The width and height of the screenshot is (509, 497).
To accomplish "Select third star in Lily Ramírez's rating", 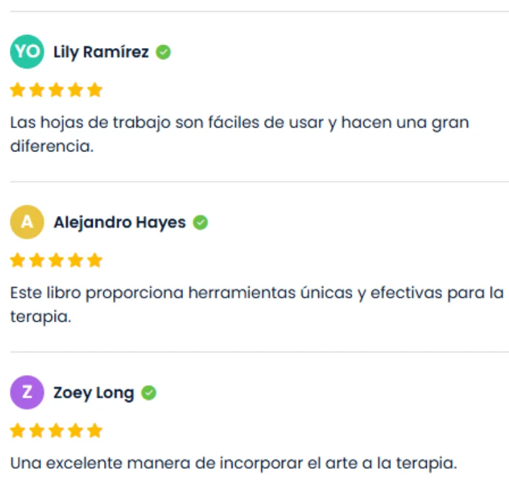I will (x=57, y=90).
